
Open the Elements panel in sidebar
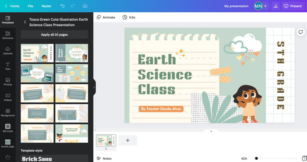tap(8, 35)
